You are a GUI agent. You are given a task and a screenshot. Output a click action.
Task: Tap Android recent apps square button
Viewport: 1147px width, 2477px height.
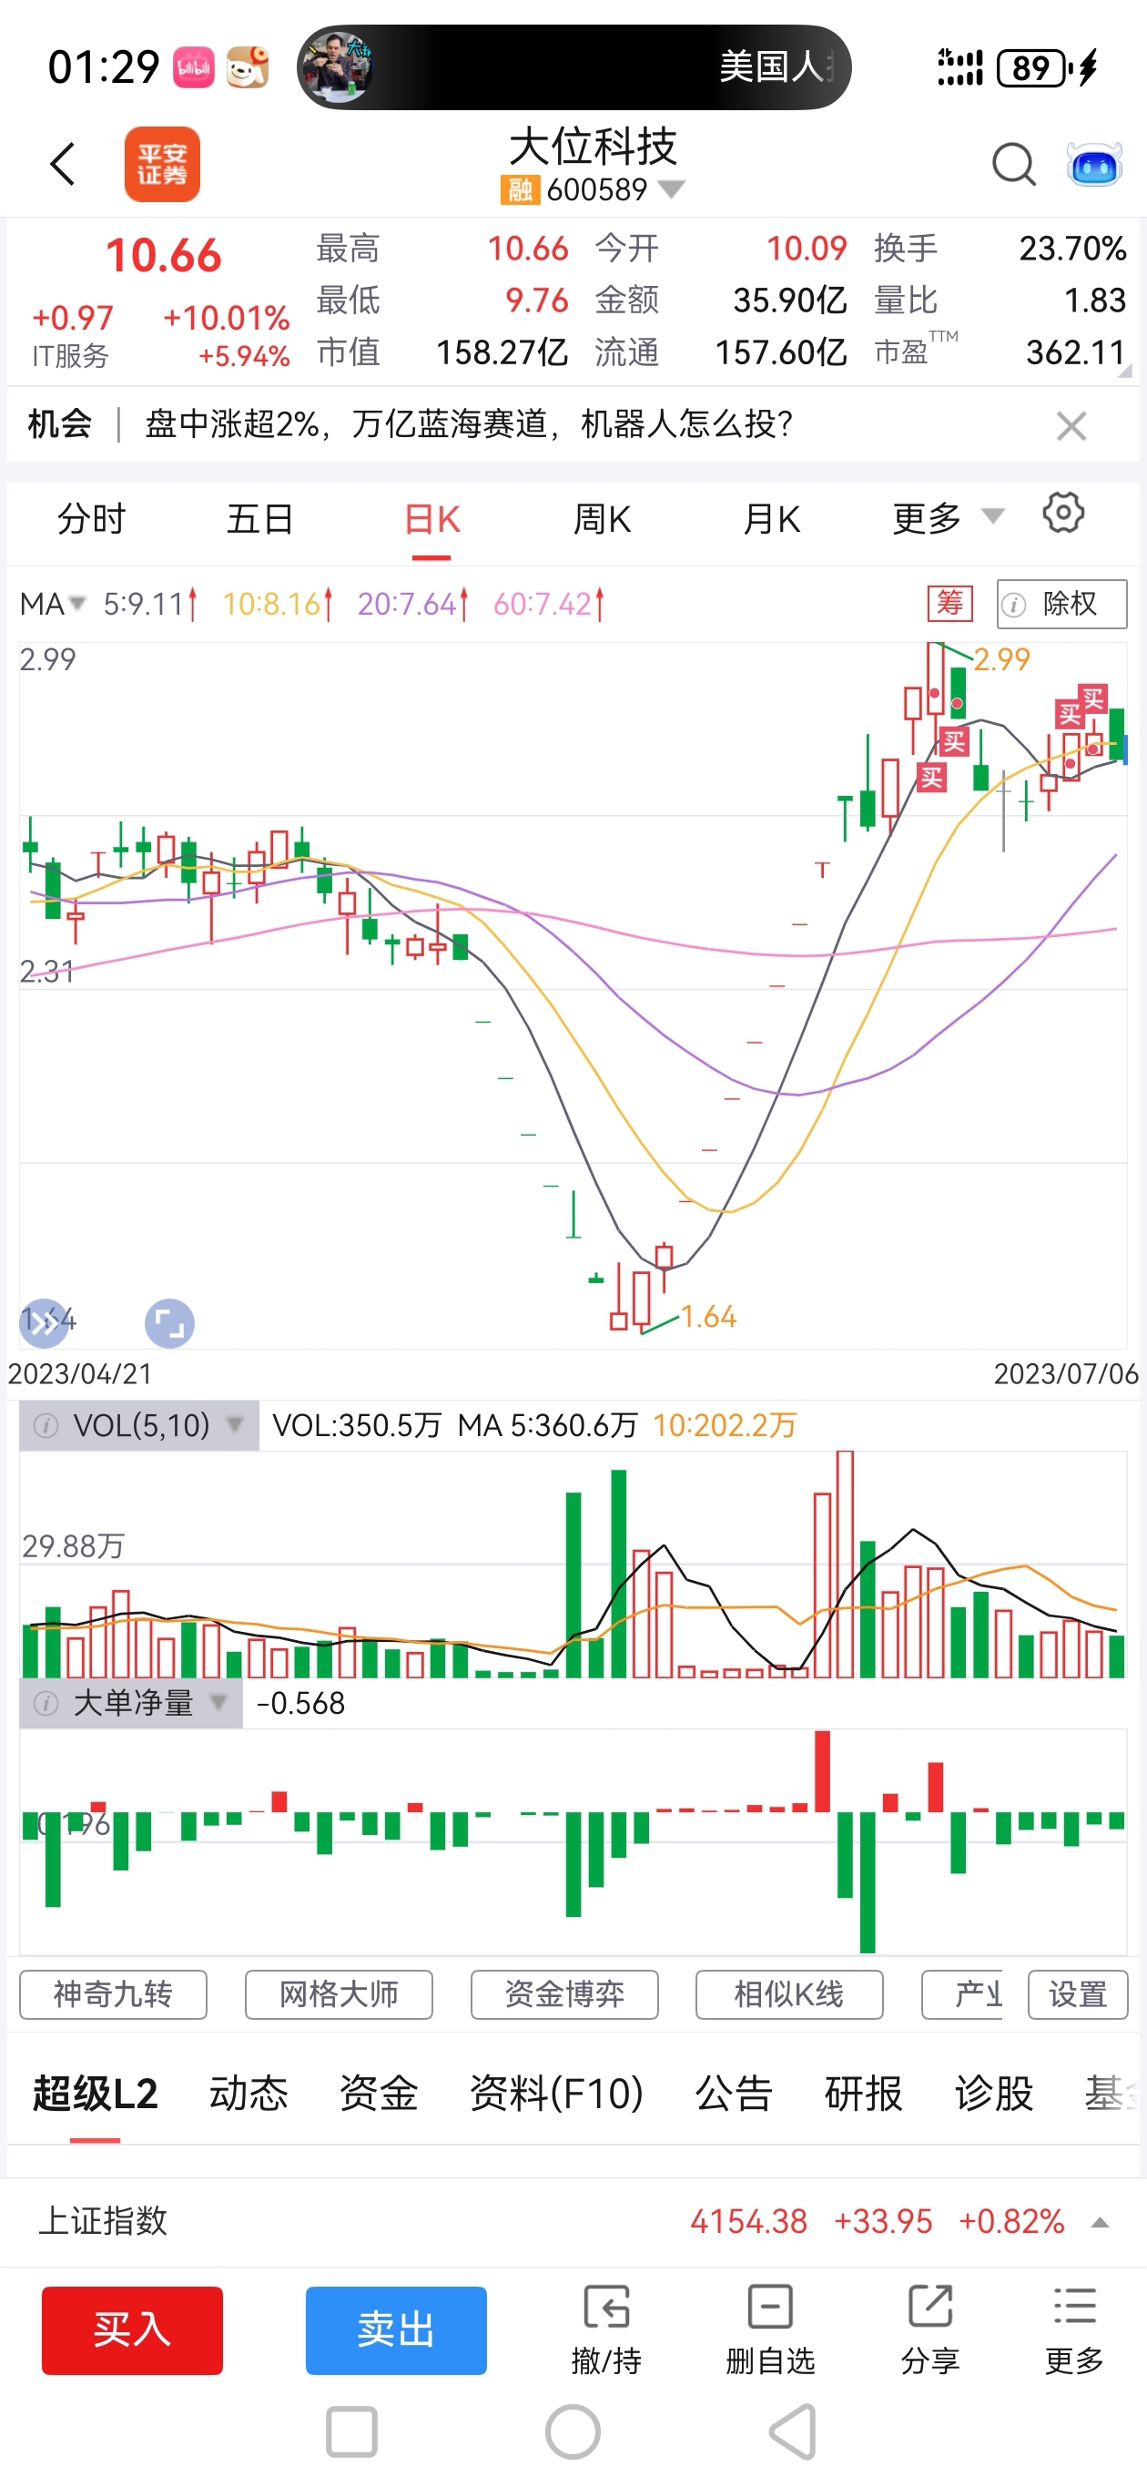(350, 2431)
